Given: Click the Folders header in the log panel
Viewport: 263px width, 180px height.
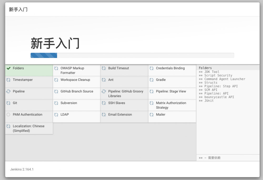Looking at the screenshot, I should pos(205,68).
